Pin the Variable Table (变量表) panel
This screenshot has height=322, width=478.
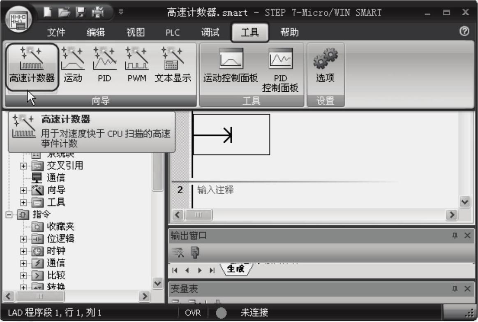click(455, 288)
